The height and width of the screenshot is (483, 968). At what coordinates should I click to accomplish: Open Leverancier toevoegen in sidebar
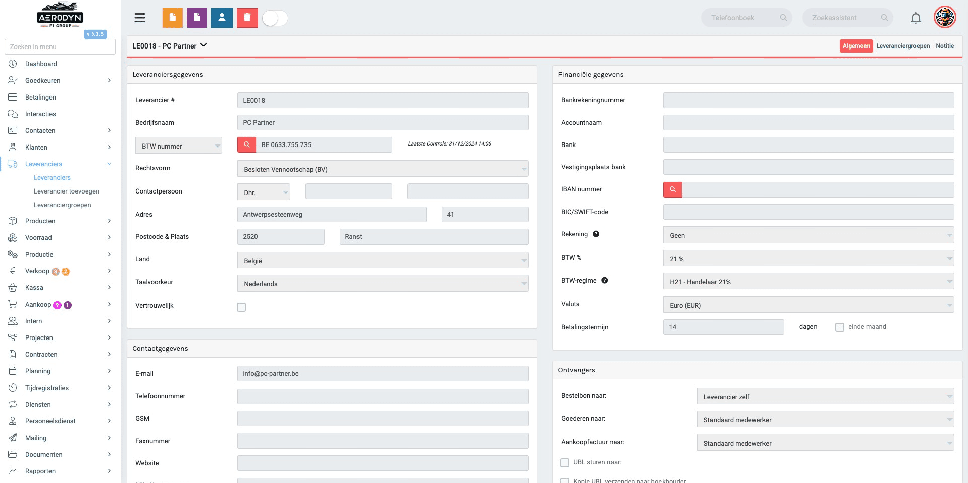67,191
